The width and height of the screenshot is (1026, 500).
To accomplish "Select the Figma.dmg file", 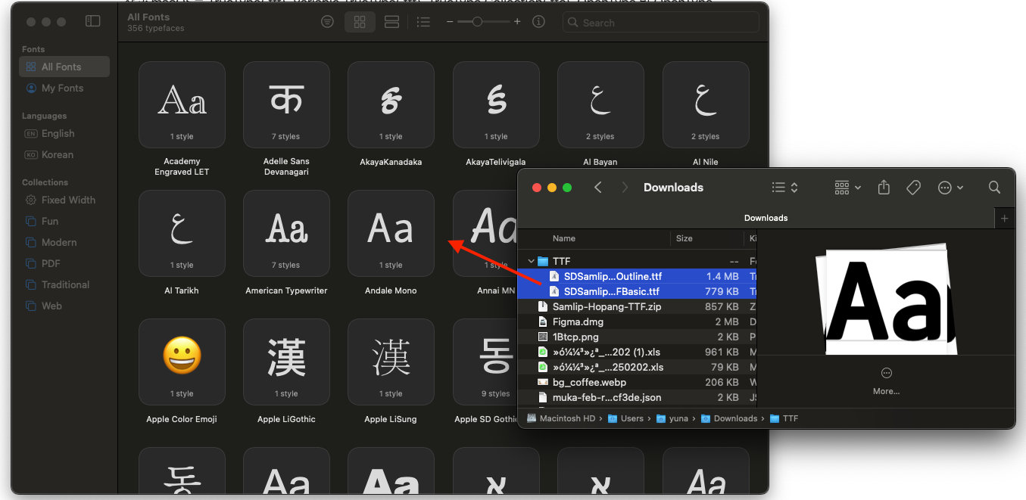I will tap(638, 321).
